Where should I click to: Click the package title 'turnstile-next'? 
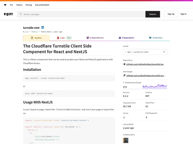coord(31,28)
